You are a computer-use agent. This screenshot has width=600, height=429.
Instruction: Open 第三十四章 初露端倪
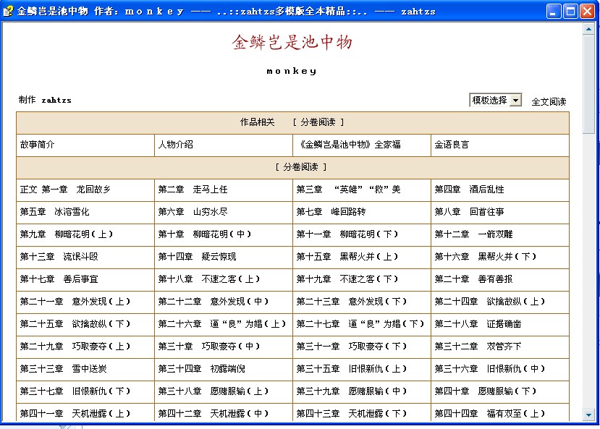(x=202, y=368)
